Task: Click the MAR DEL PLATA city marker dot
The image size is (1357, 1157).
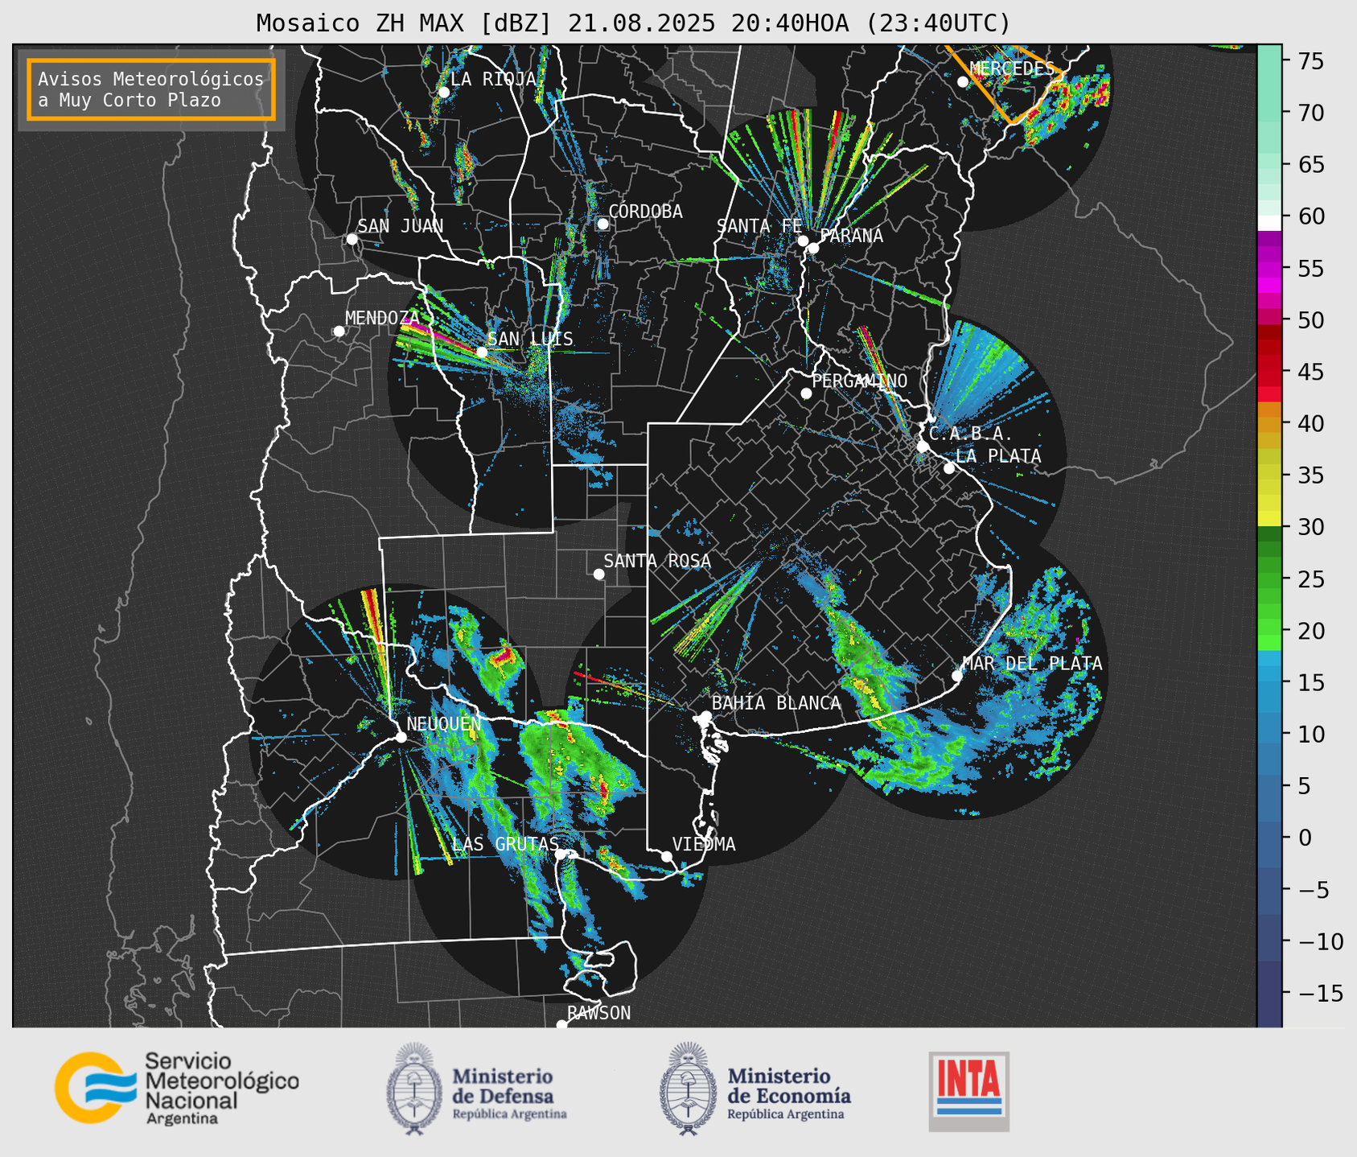Action: 957,676
